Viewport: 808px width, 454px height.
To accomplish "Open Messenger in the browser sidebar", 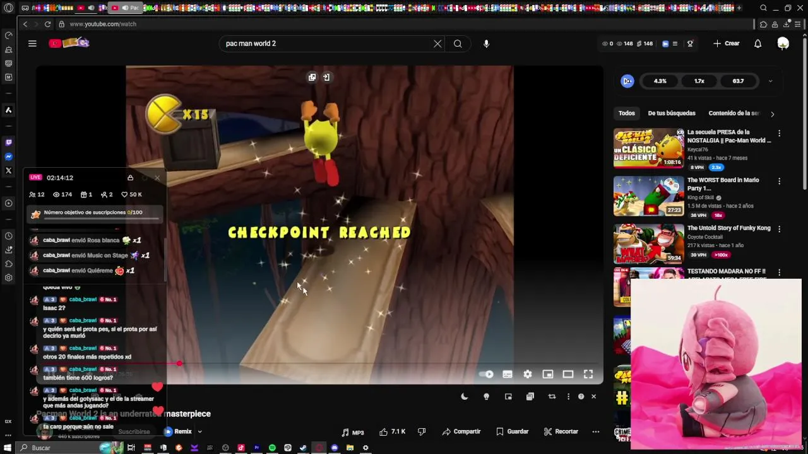I will [8, 156].
